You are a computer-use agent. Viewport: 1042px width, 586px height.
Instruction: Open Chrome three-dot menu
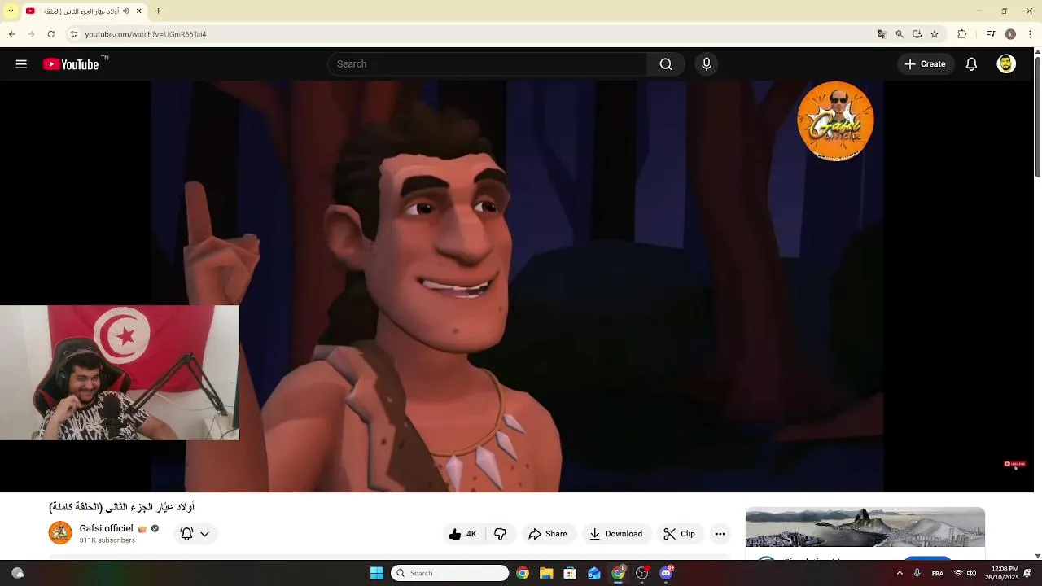click(x=1031, y=34)
